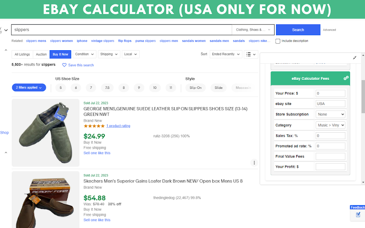365x228 pixels.
Task: Select US shoe size 6
Action: 76,88
